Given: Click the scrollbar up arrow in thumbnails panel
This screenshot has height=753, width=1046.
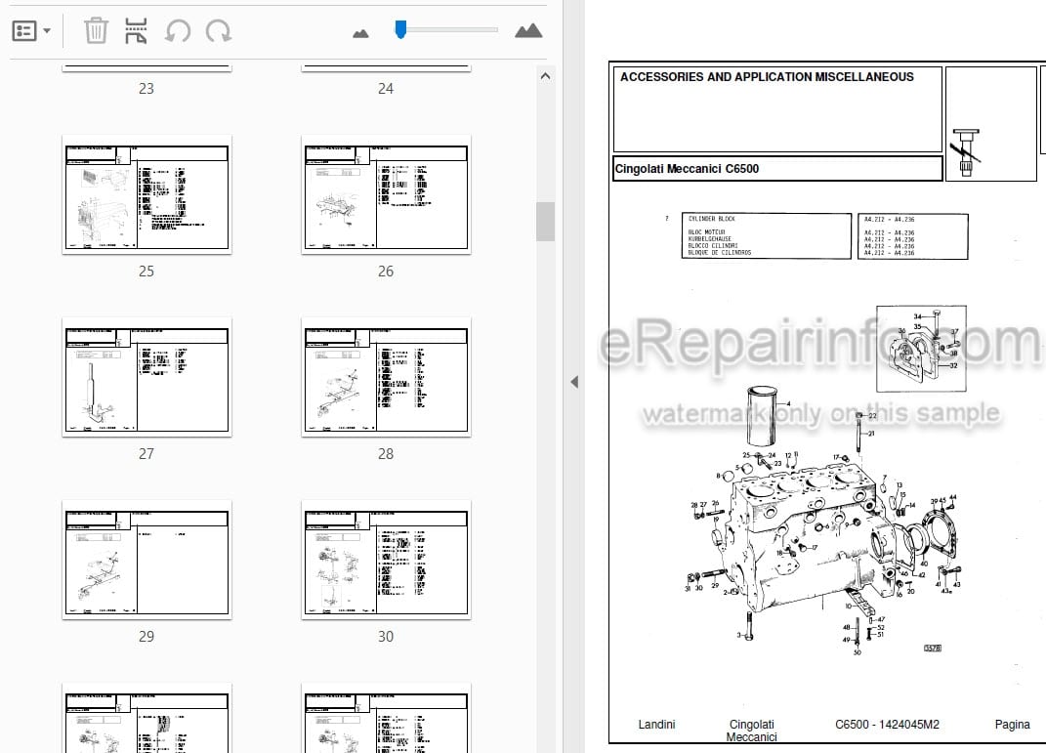Looking at the screenshot, I should (x=545, y=76).
